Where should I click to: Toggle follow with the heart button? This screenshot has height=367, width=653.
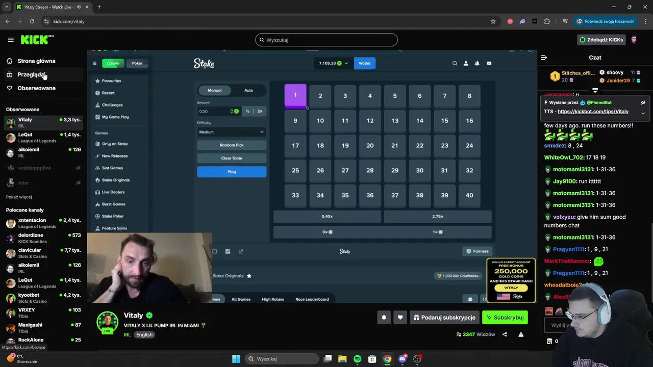click(400, 317)
